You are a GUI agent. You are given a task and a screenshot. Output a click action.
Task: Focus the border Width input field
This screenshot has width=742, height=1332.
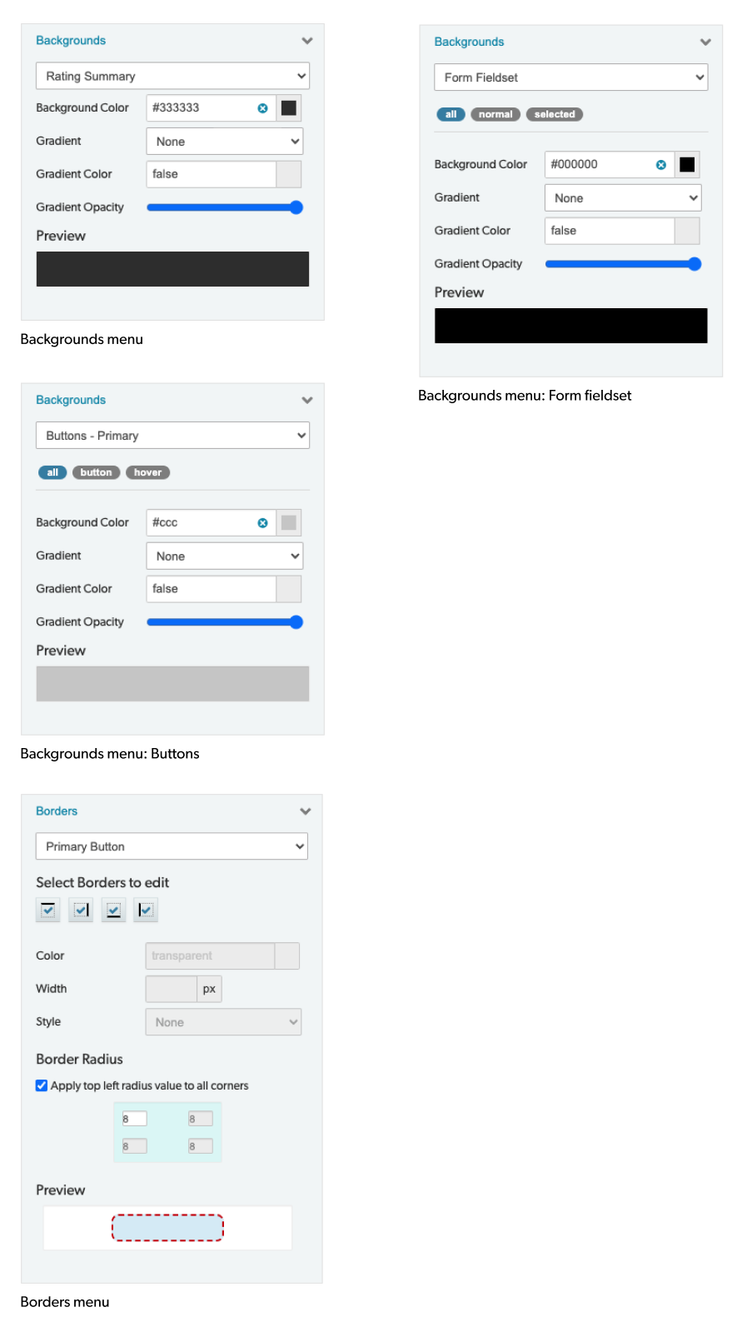click(172, 989)
